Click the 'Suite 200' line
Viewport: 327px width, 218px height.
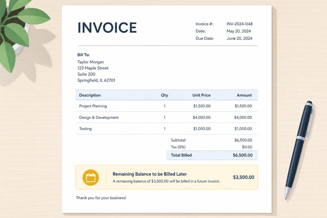coord(86,74)
